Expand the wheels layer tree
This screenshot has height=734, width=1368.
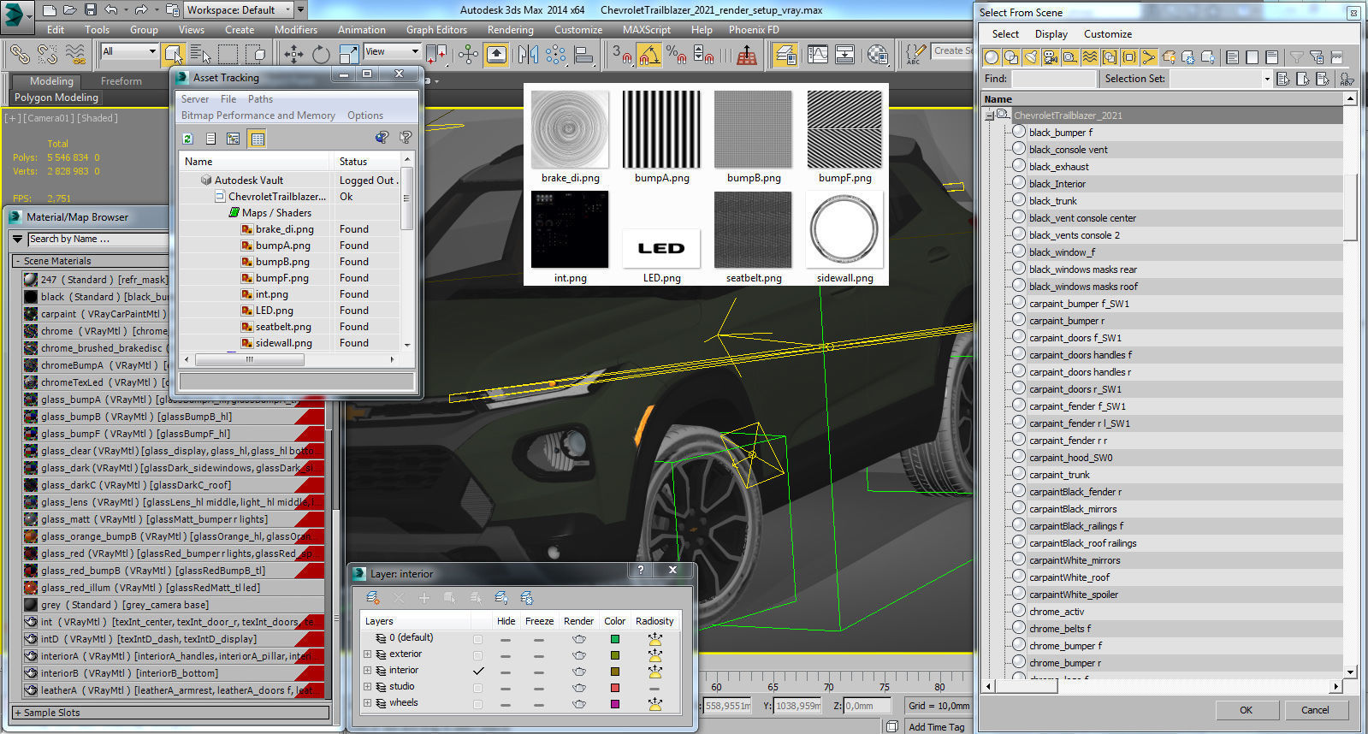[x=368, y=703]
